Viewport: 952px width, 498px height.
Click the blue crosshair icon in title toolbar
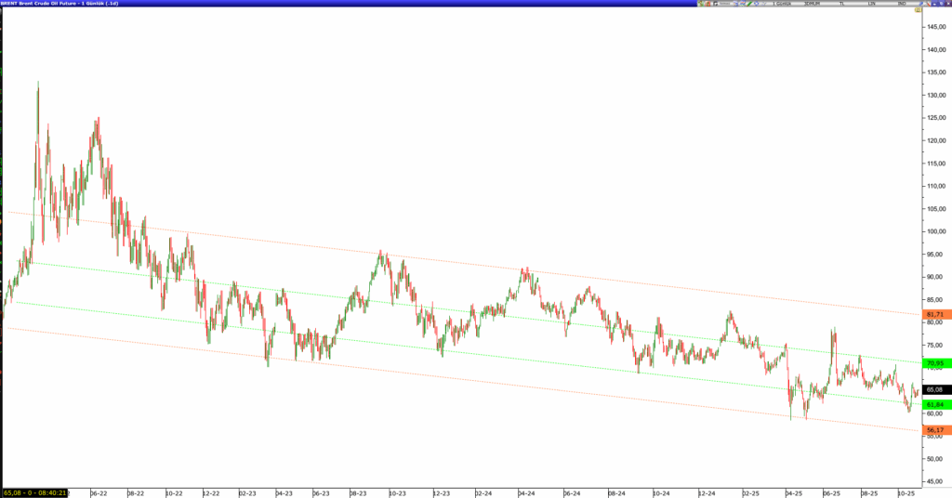pyautogui.click(x=757, y=4)
